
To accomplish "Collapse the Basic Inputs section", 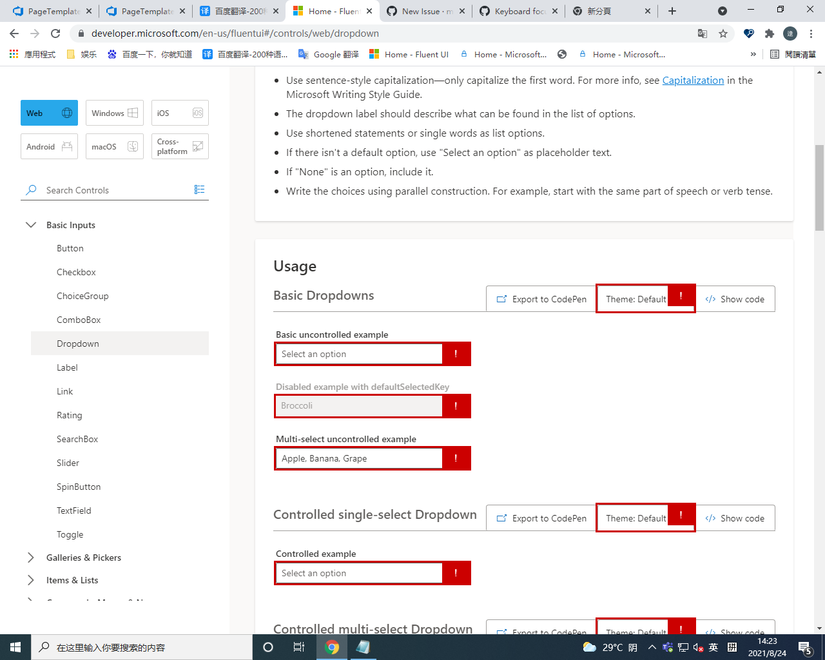I will [31, 225].
